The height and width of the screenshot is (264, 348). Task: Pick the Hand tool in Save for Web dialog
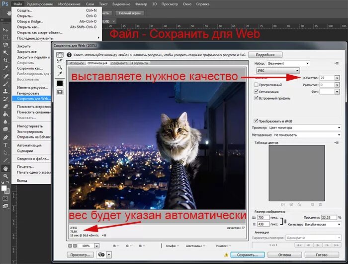tap(60, 55)
